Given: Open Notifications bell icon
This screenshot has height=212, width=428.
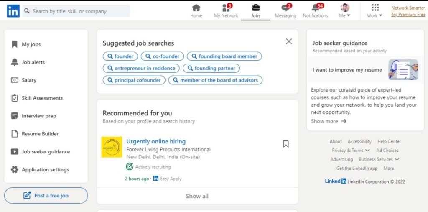Looking at the screenshot, I should (315, 8).
